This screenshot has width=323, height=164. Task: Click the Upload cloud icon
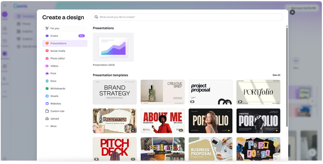47,119
